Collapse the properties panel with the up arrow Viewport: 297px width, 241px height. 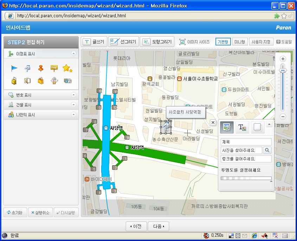point(269,124)
